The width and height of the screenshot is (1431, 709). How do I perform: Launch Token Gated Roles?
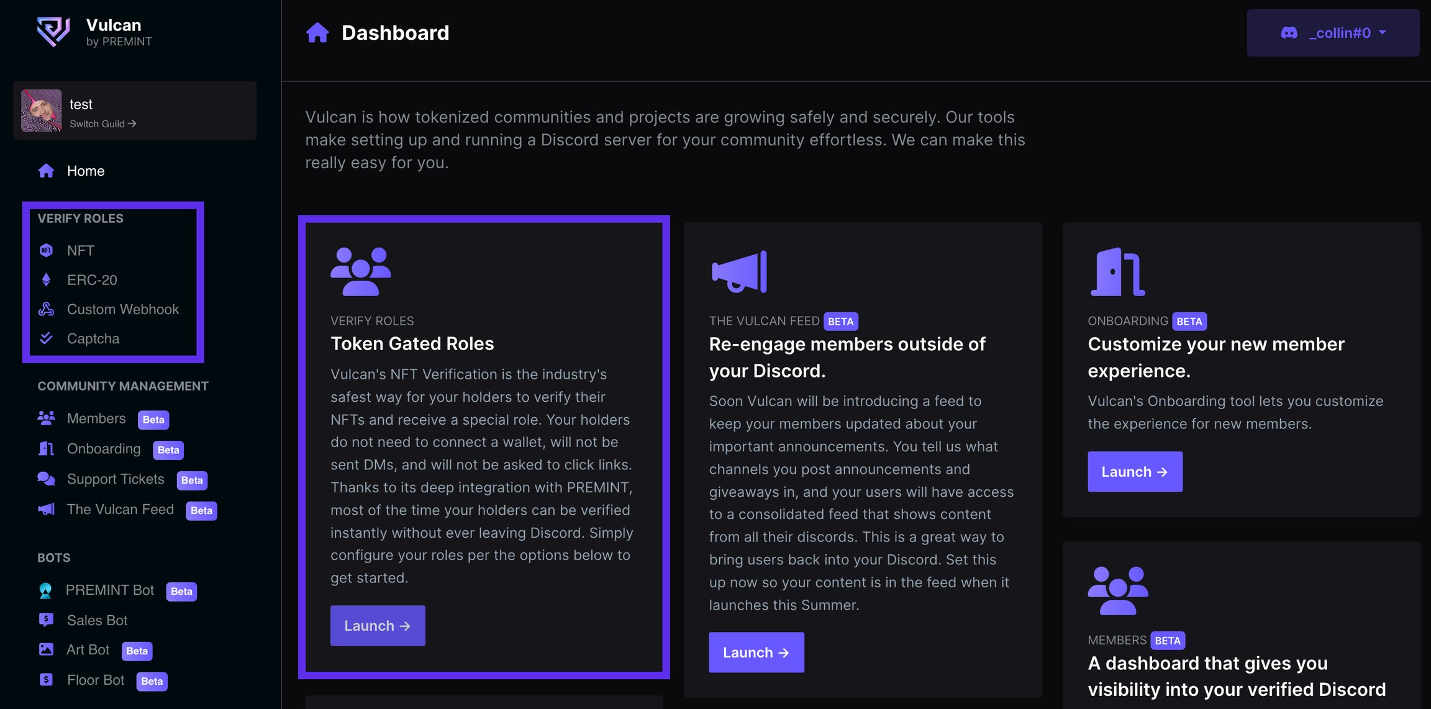click(378, 626)
